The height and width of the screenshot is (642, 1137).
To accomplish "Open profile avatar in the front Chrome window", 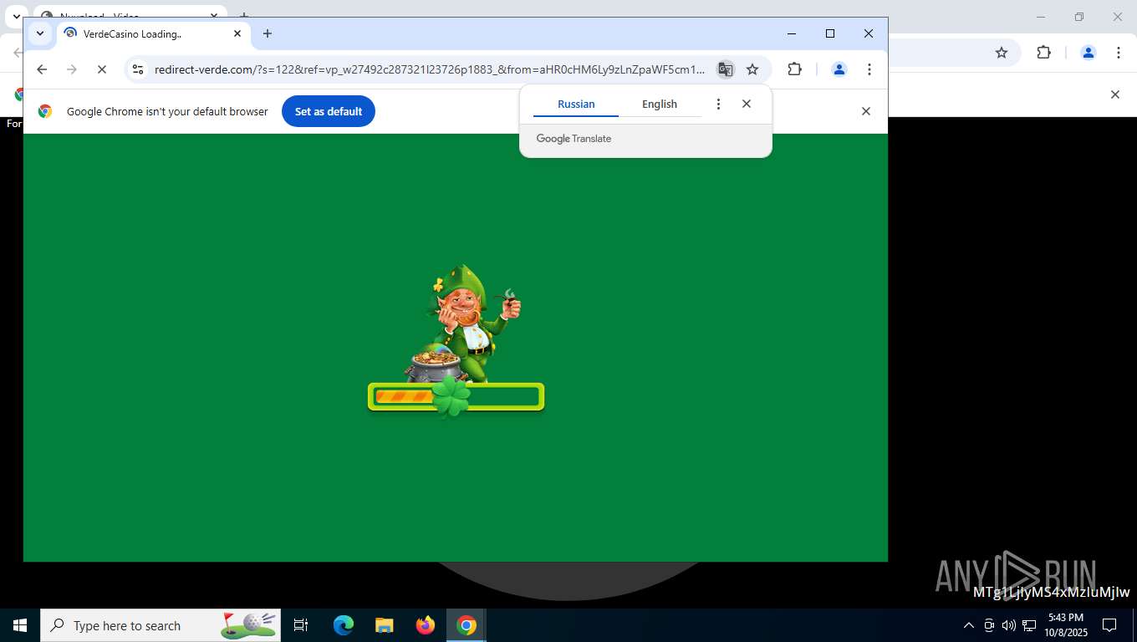I will tap(839, 69).
